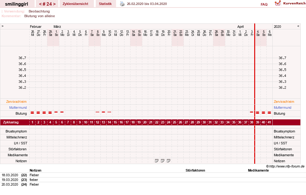The height and width of the screenshot is (195, 306).
Task: Go to previous cycle with left arrow
Action: 40,4
